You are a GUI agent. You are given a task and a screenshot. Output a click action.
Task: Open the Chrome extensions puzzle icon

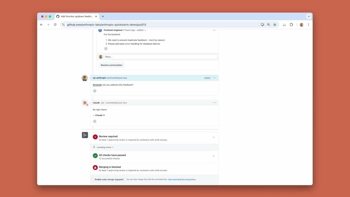pos(291,25)
